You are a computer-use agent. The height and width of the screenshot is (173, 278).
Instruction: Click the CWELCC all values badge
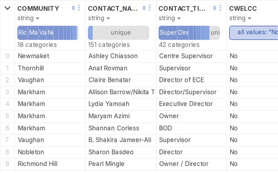coord(254,33)
